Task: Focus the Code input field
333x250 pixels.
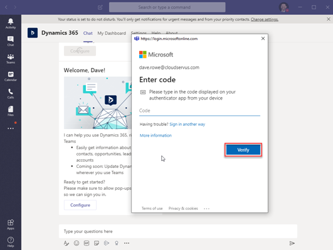Action: (x=199, y=111)
